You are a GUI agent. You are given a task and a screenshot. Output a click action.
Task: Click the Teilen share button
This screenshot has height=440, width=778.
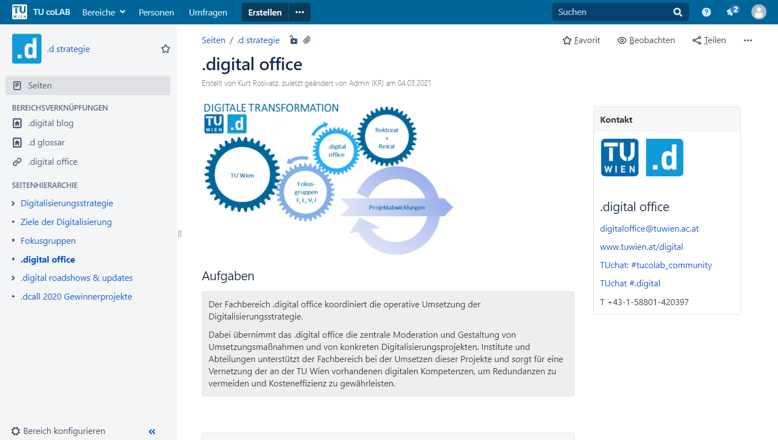click(709, 40)
